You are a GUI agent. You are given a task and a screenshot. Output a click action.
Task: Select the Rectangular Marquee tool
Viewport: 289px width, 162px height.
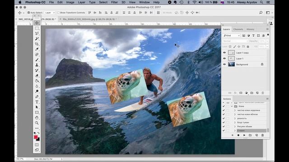(37, 28)
